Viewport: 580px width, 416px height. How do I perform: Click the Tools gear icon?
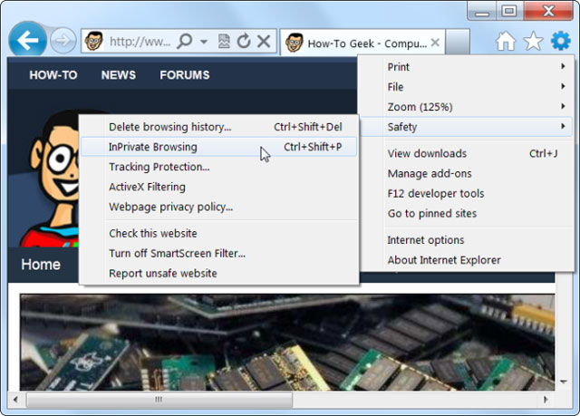click(x=561, y=42)
